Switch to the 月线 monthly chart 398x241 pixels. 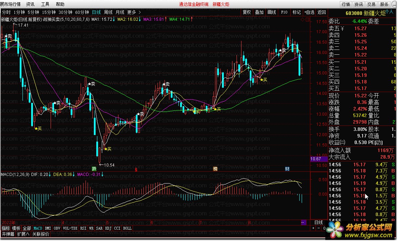pos(120,12)
